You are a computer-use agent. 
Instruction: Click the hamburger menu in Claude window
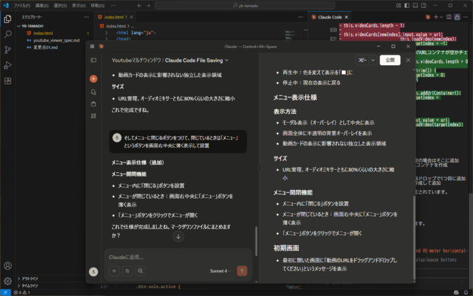pyautogui.click(x=92, y=46)
